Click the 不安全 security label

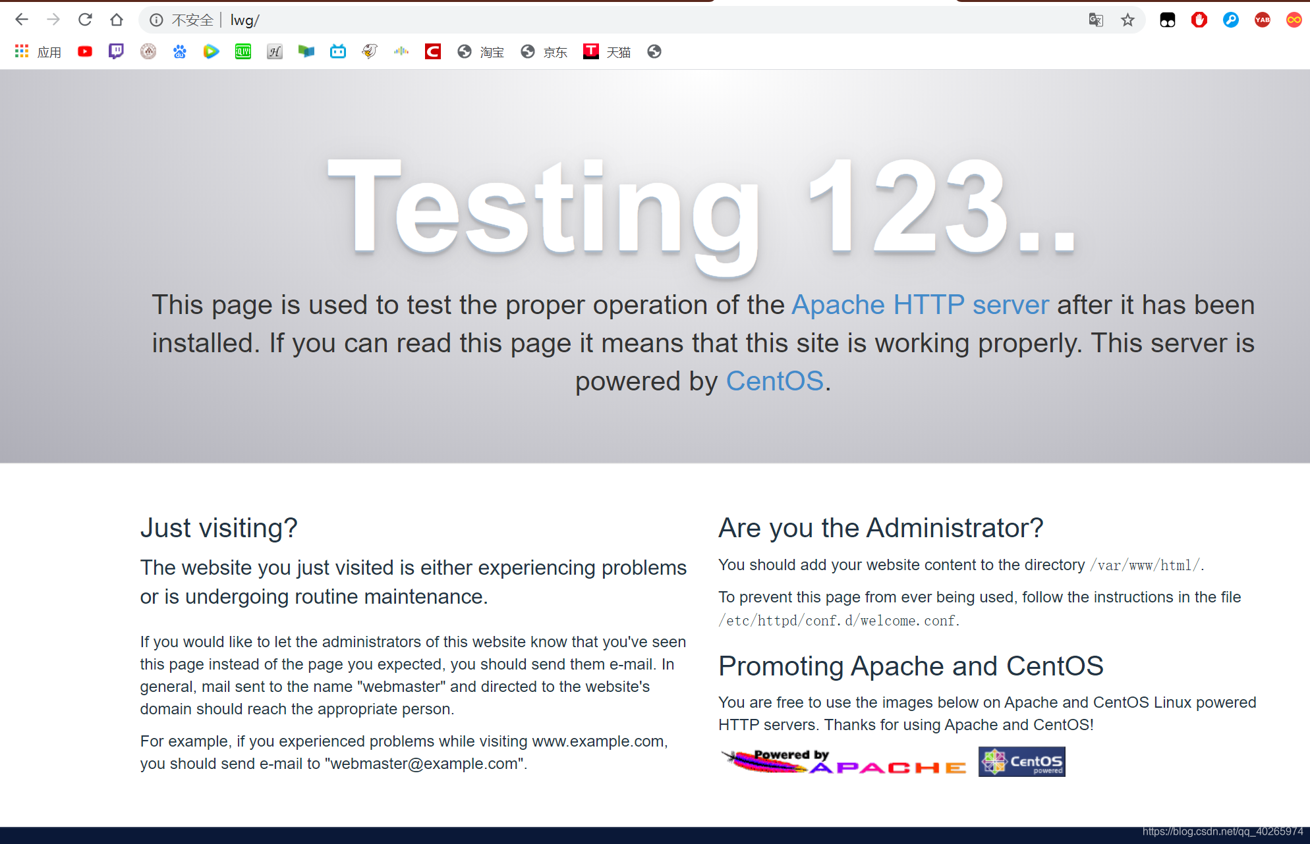[x=192, y=20]
